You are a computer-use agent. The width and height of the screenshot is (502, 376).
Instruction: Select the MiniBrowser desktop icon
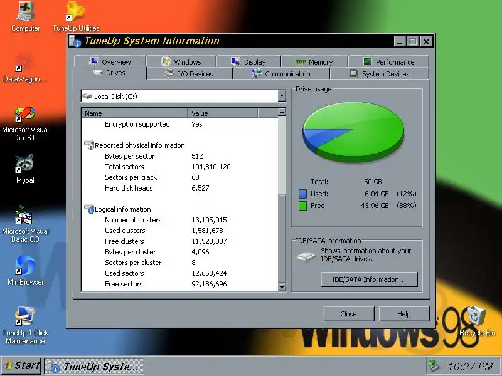pos(25,271)
